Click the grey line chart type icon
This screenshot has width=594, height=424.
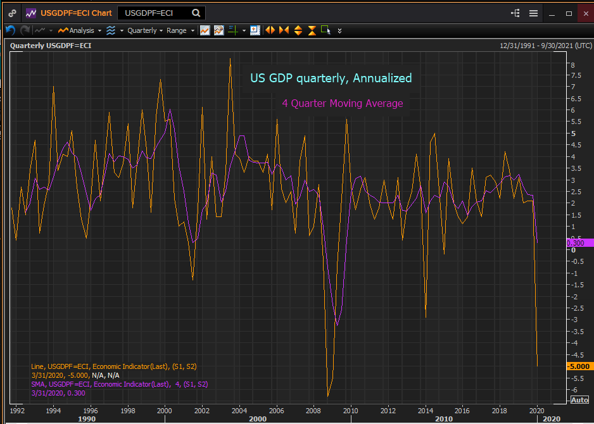(40, 30)
